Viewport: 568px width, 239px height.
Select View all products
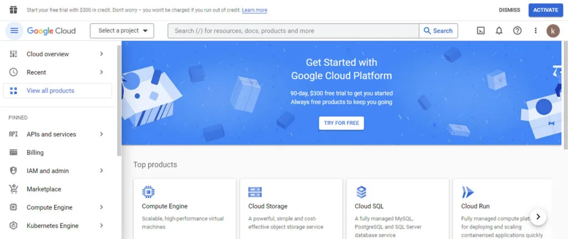(58, 90)
